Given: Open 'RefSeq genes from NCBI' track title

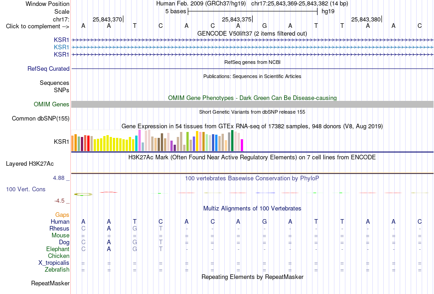Looking at the screenshot, I should 252,62.
